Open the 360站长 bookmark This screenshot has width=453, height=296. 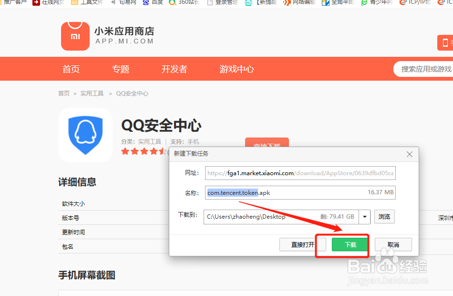tap(185, 2)
